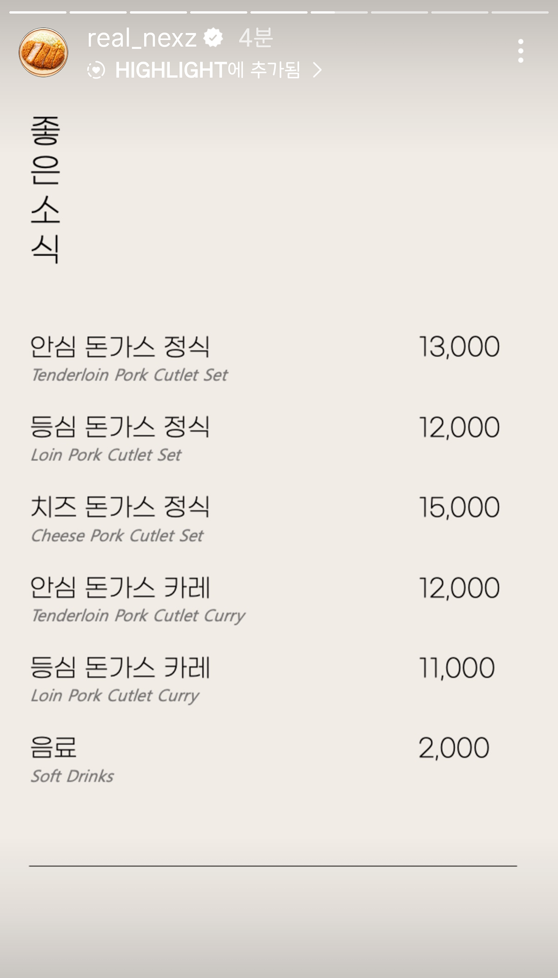
Task: Expand the HIGHLIGHT added chevron arrow
Action: coord(318,70)
